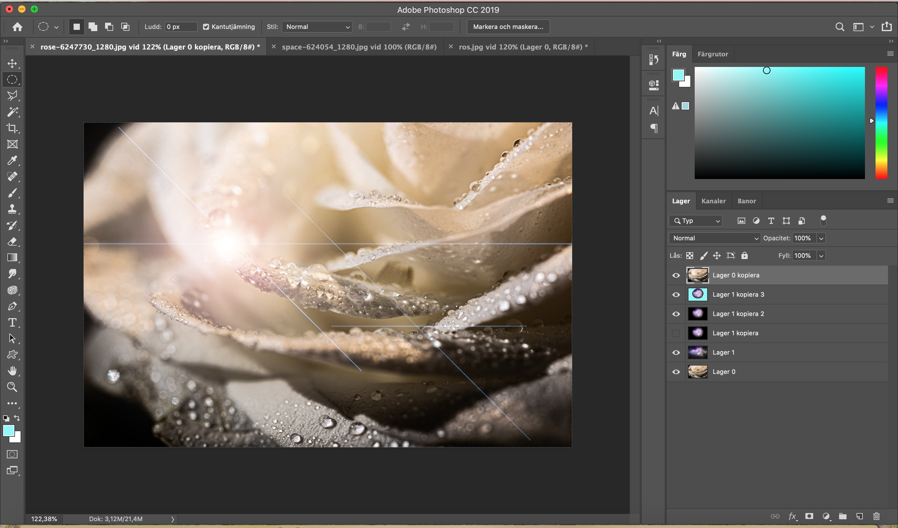Hide the Lager 1 layer

pyautogui.click(x=676, y=353)
